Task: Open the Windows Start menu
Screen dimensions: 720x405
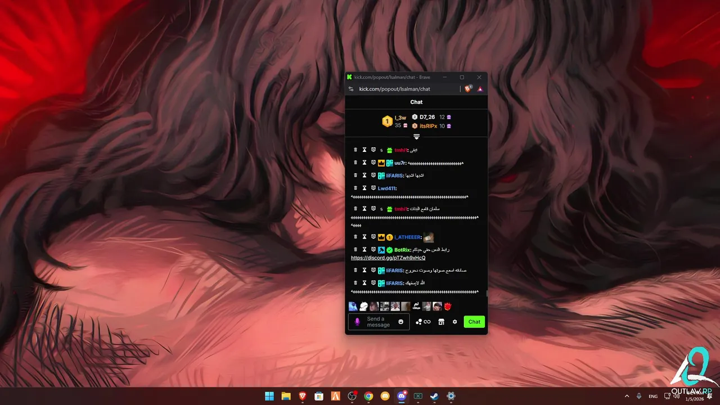Action: pyautogui.click(x=269, y=396)
